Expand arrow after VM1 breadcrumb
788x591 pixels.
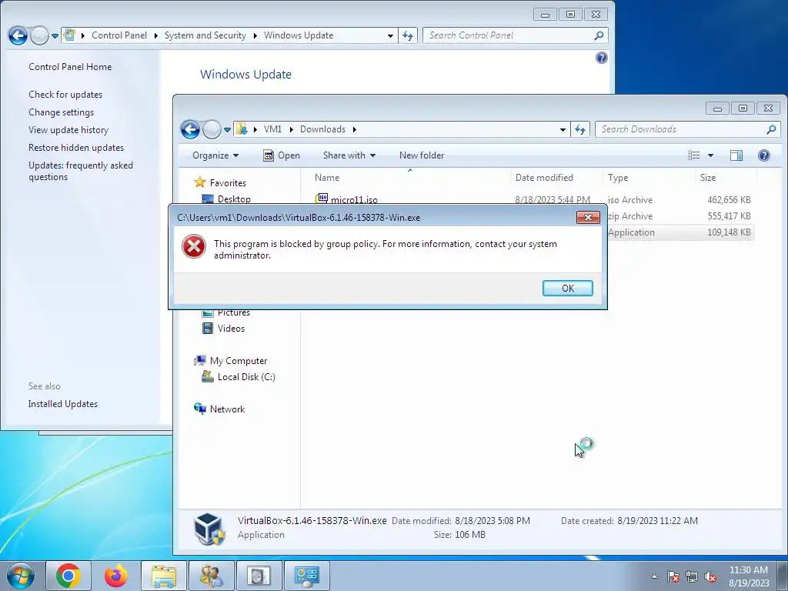[291, 129]
